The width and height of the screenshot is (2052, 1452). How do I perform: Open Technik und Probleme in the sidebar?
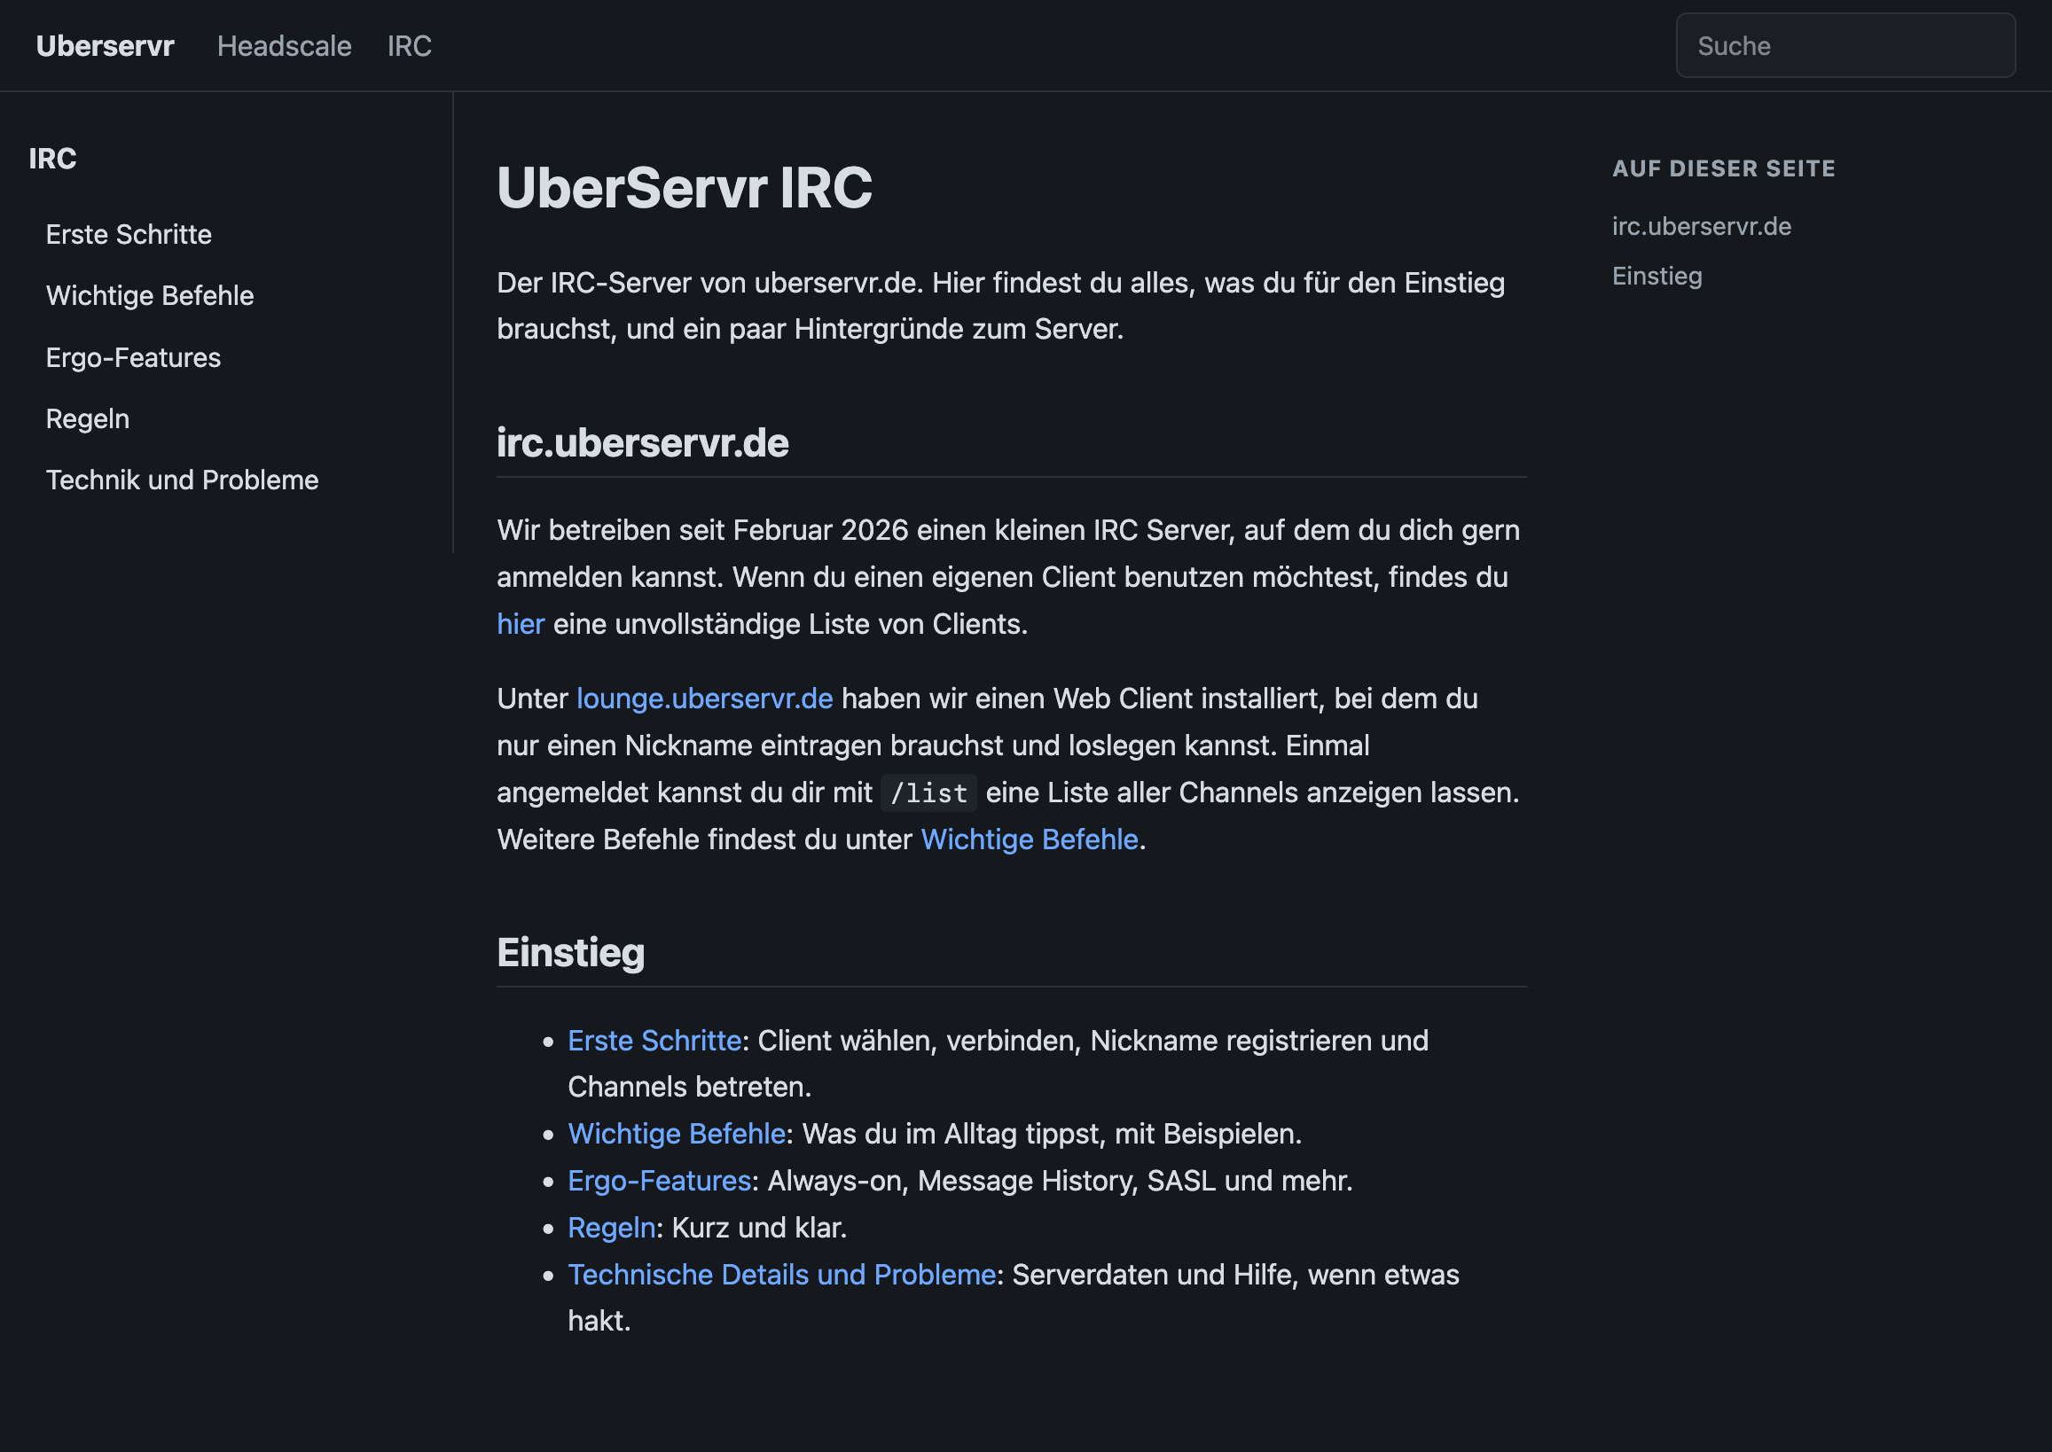(182, 480)
